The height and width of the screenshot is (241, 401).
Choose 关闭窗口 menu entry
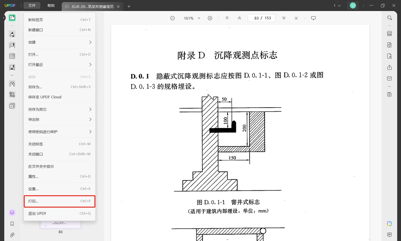pyautogui.click(x=60, y=154)
